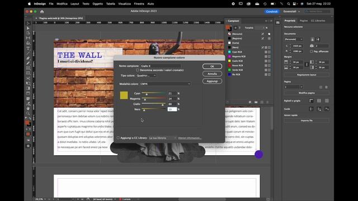The image size is (358, 201).
Task: Open Tipo colore dropdown
Action: point(146,75)
